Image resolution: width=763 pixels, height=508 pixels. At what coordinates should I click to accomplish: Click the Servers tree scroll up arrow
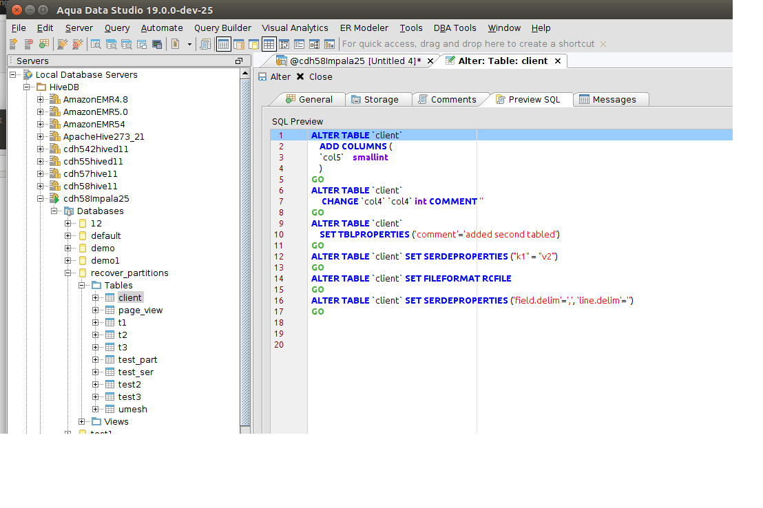click(x=245, y=74)
